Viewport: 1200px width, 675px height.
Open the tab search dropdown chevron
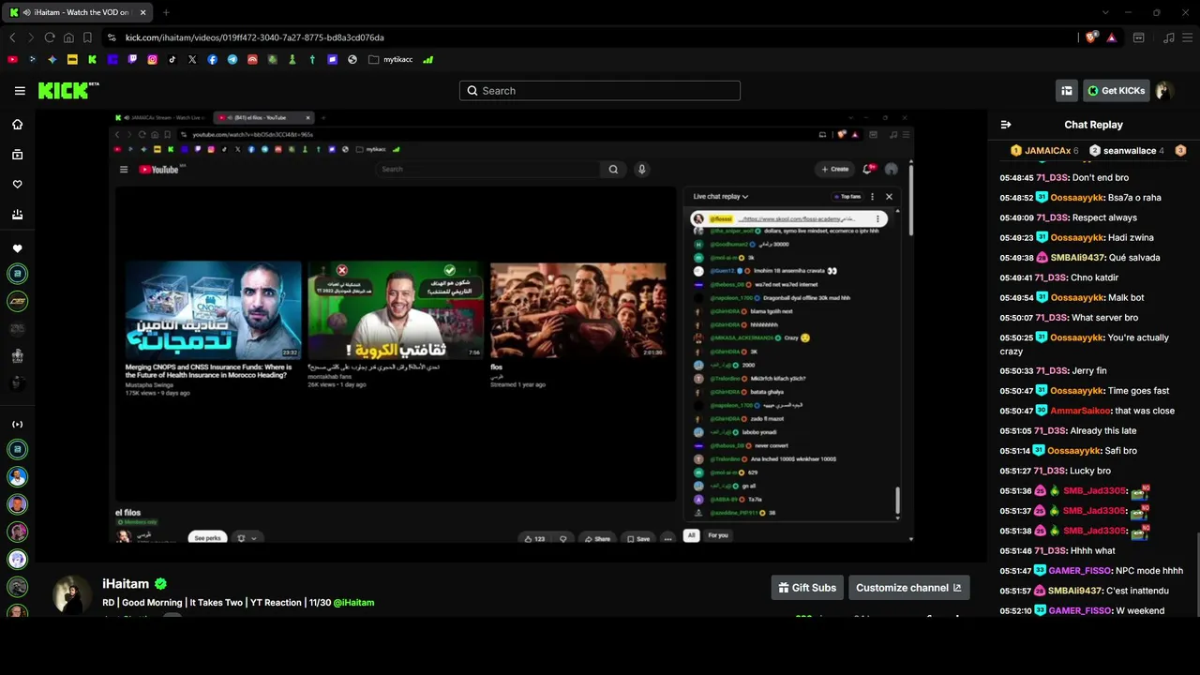coord(1105,12)
